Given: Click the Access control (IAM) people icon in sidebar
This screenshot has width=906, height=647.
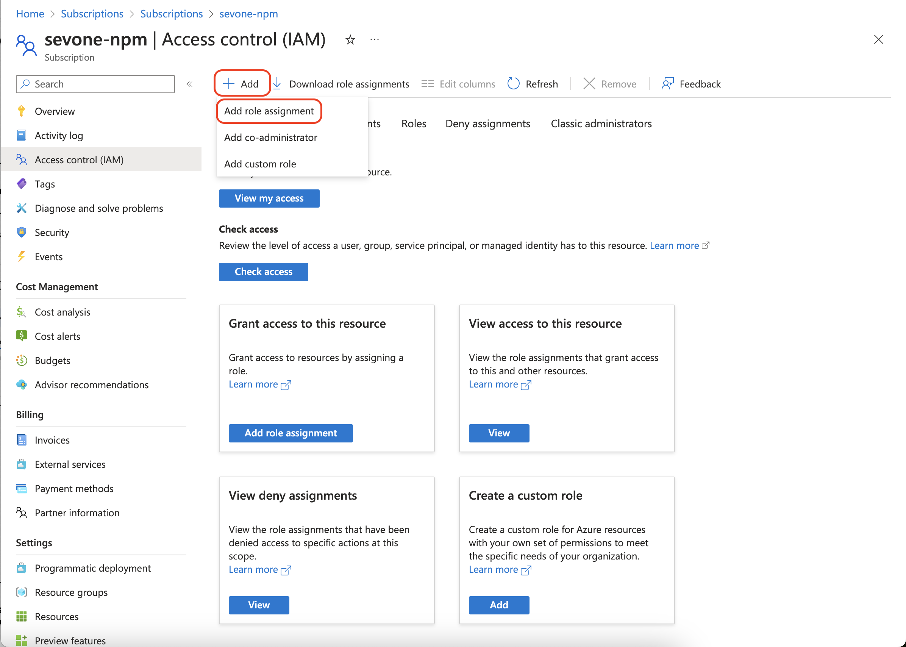Looking at the screenshot, I should coord(22,159).
